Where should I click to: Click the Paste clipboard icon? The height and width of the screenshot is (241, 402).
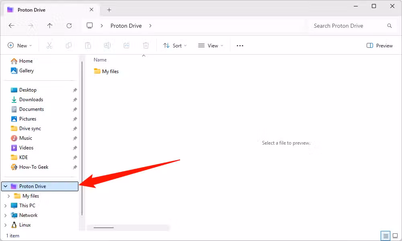click(x=88, y=45)
